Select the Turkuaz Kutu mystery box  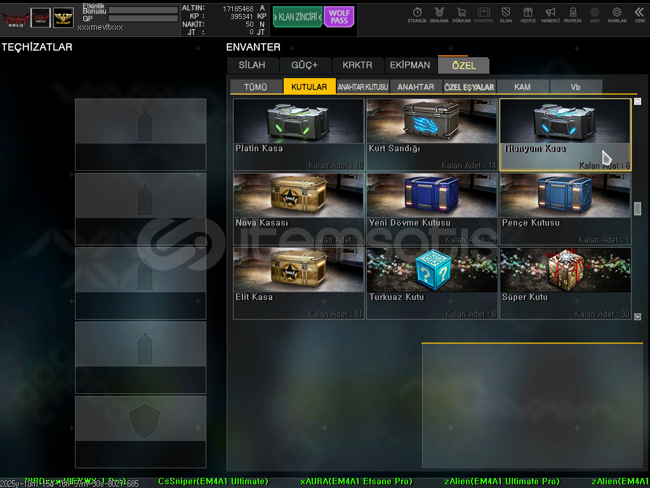point(432,283)
